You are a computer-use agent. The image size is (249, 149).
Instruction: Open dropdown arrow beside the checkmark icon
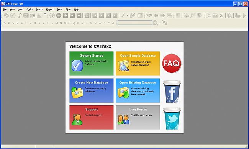click(x=127, y=15)
